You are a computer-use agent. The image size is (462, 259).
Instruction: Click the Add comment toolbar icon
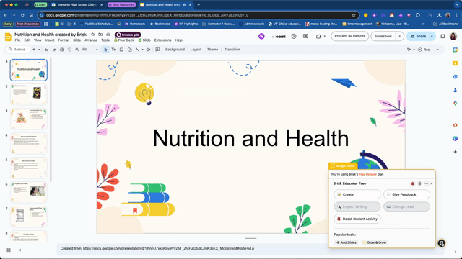[x=157, y=50]
